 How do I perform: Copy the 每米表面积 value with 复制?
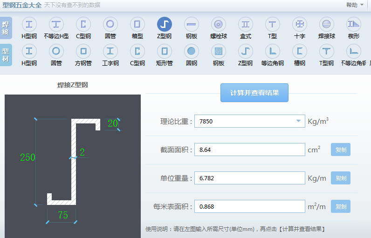click(x=341, y=206)
